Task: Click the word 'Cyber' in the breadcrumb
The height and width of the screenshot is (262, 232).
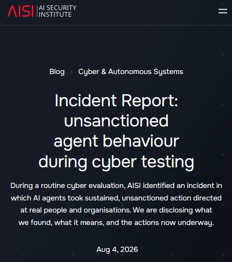Action: pyautogui.click(x=89, y=72)
